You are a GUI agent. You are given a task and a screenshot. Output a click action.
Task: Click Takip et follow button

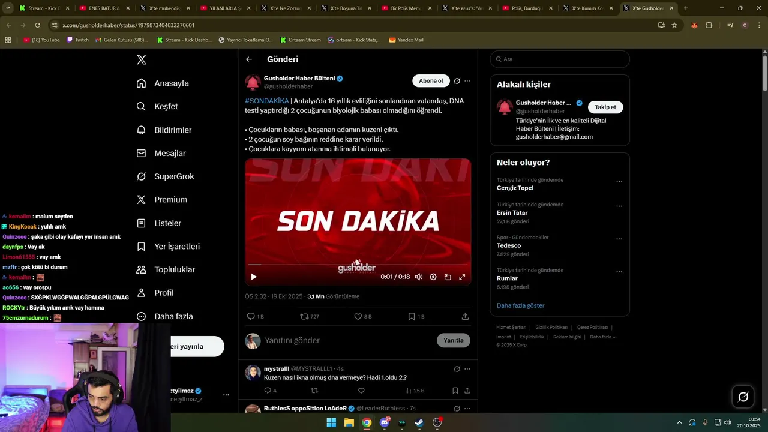coord(605,107)
